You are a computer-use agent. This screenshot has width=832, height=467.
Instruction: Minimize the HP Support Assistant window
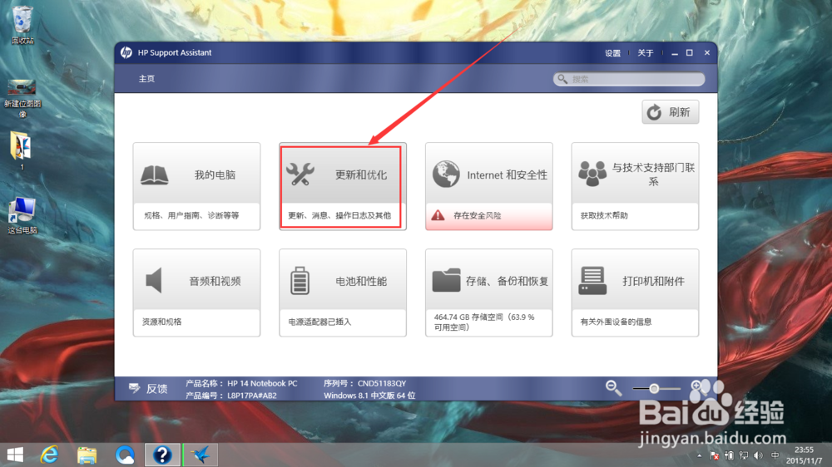tap(675, 53)
